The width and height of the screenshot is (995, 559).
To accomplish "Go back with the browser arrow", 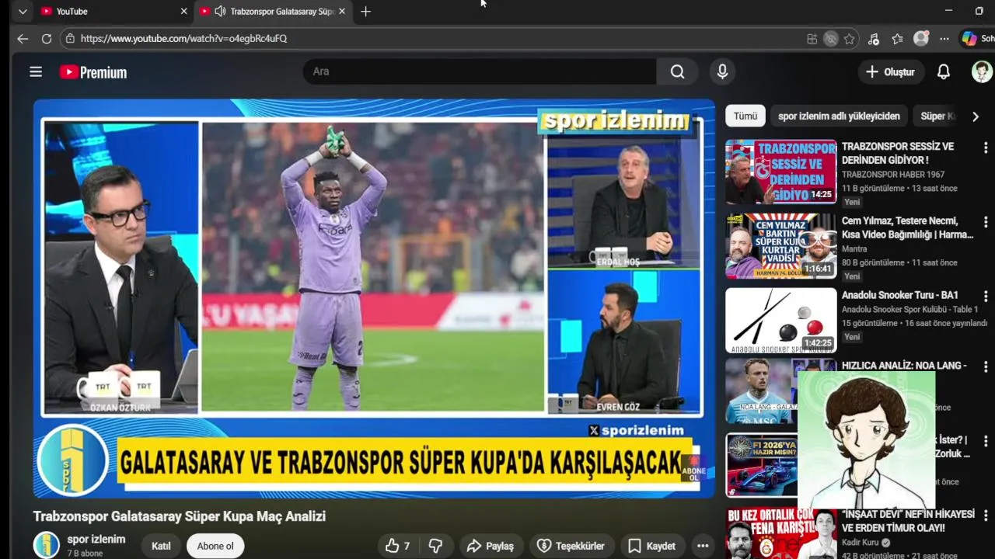I will pos(23,38).
